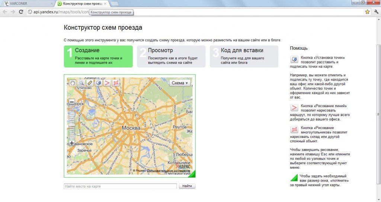Viewport: 381px width, 202px height.
Task: Click the Найти search button
Action: pos(187,186)
